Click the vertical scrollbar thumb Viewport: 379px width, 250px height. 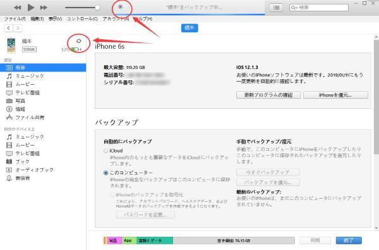[376, 97]
